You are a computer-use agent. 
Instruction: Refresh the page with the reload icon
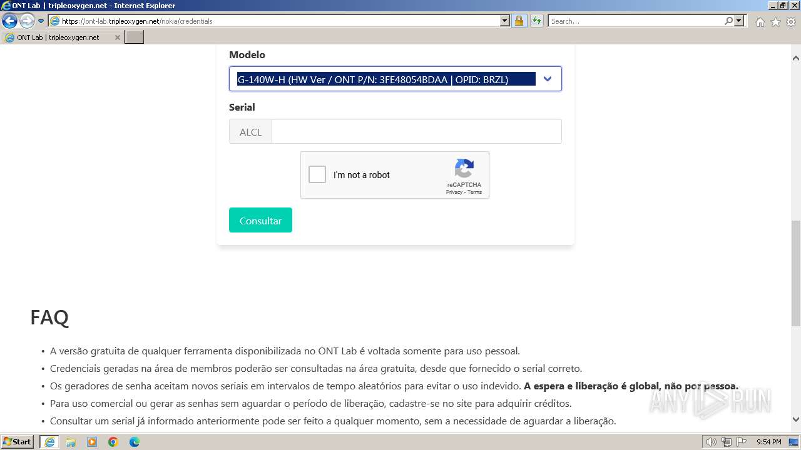(x=536, y=21)
